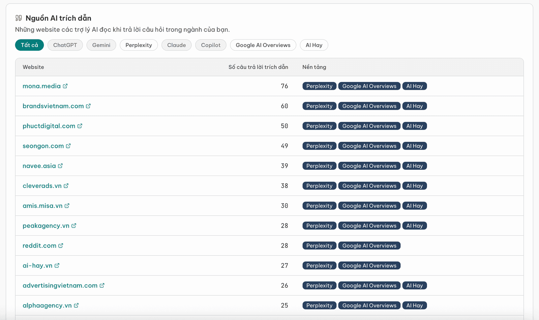Click external link icon beside brandsvietnam.com

pyautogui.click(x=88, y=106)
